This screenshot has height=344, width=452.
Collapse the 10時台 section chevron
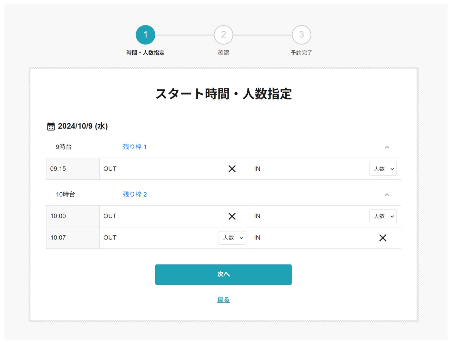(387, 195)
